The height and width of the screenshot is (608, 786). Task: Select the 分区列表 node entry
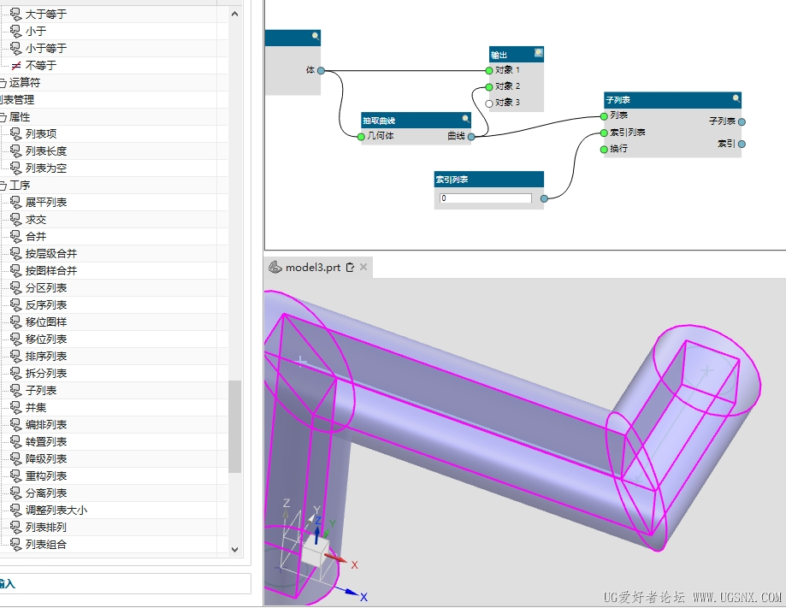point(46,287)
